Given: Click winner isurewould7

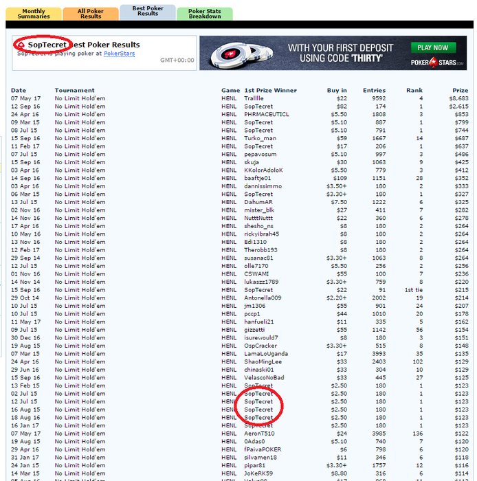Looking at the screenshot, I should coord(261,337).
